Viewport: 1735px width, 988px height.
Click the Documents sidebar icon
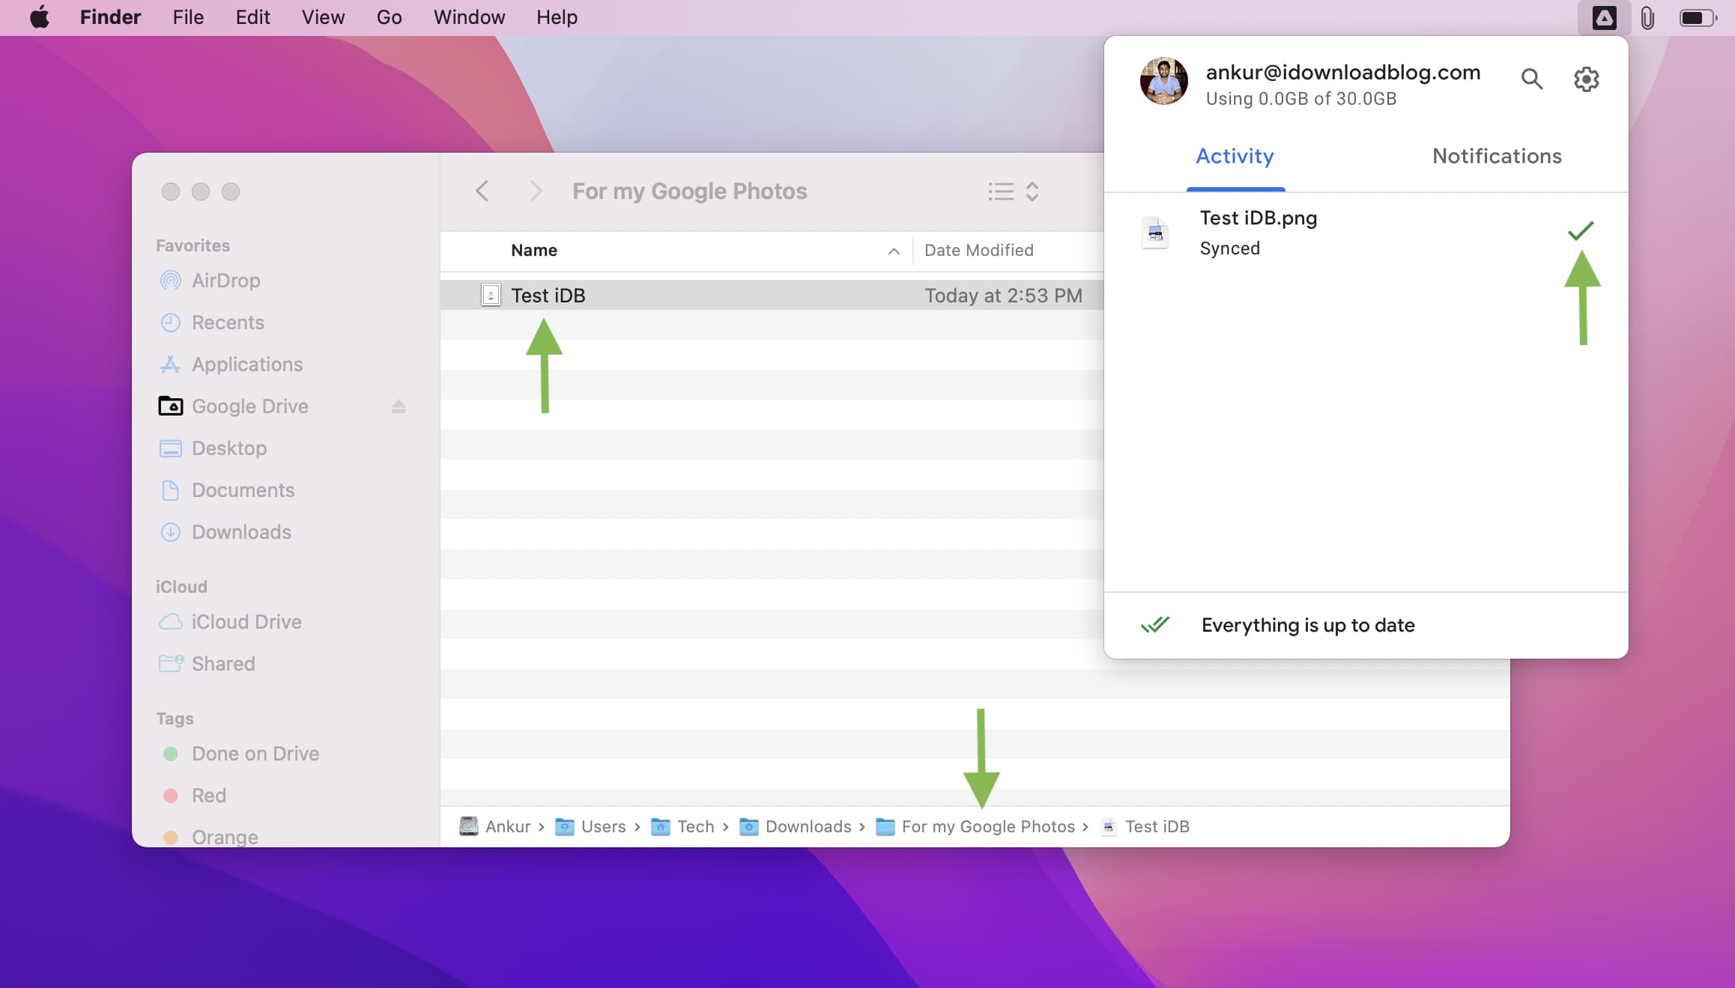171,490
